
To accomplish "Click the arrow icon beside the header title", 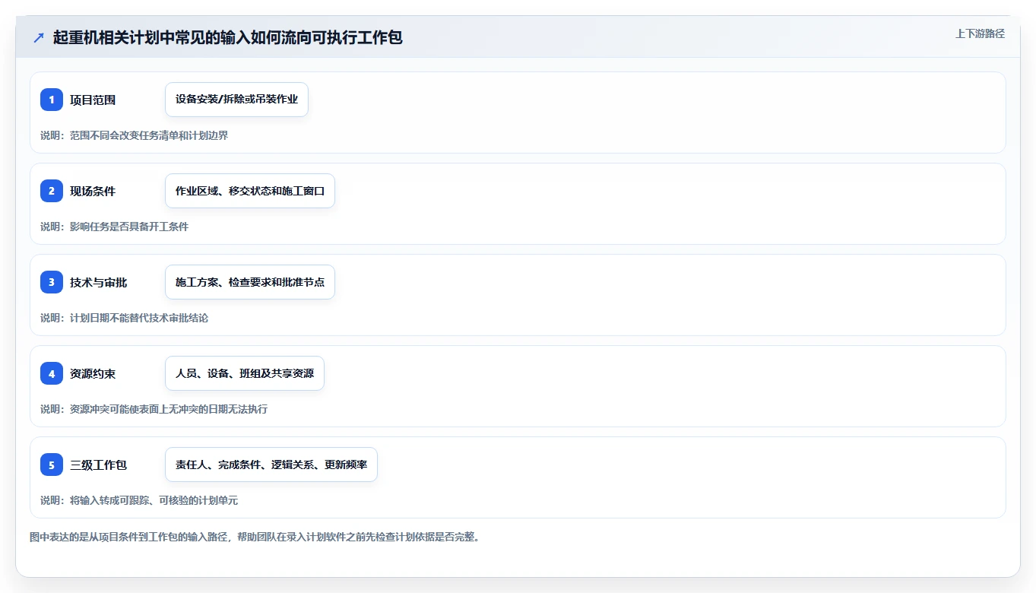I will pos(38,37).
